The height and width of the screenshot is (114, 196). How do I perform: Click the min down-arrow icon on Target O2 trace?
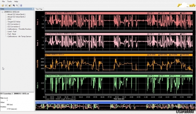(x=170, y=76)
